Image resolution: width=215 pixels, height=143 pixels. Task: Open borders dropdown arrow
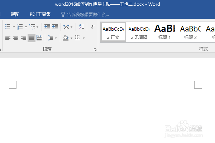tap(83, 38)
